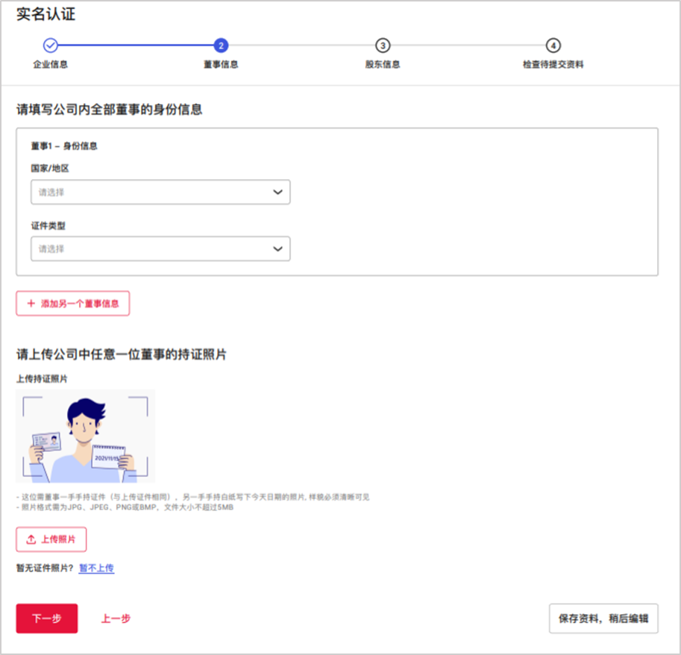Open the 国家/地区 select box

coord(160,192)
